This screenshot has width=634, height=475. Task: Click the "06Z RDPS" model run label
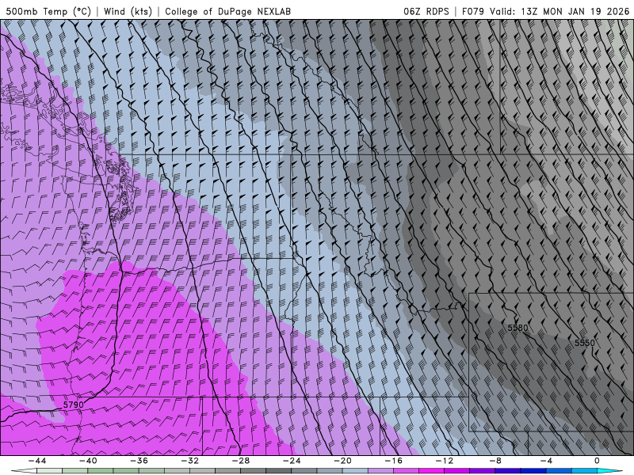point(426,11)
